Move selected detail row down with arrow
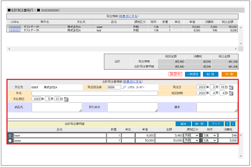This screenshot has height=167, width=251. click(233, 124)
